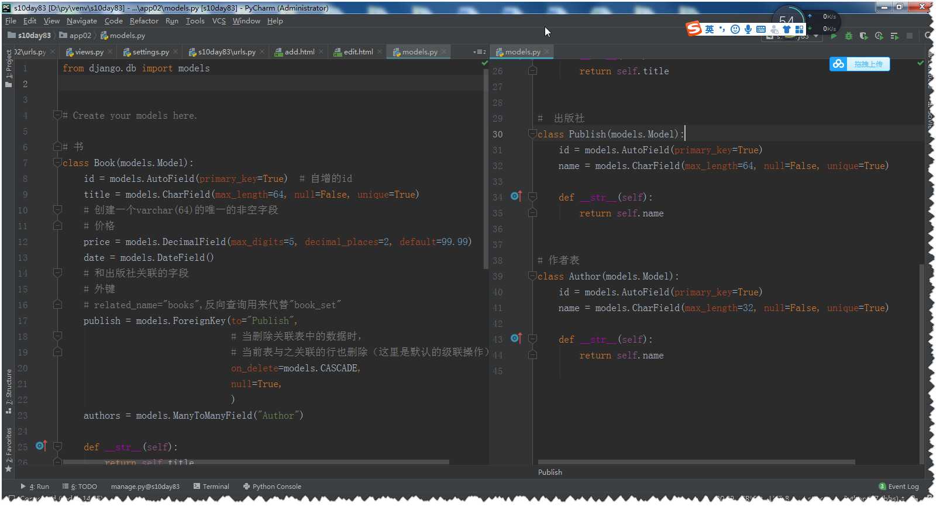Screen dimensions: 940x507
Task: Open the Navigate menu
Action: [82, 21]
